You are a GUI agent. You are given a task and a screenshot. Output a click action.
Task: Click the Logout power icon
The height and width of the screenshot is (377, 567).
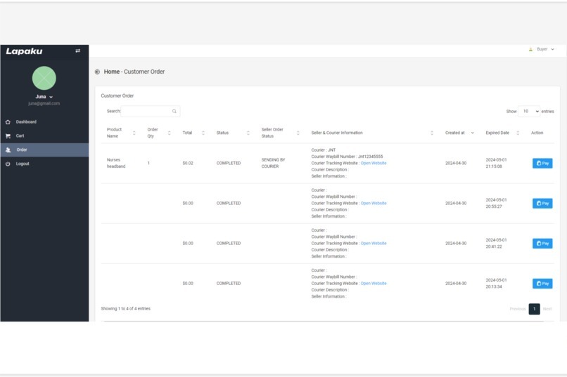[x=8, y=164]
